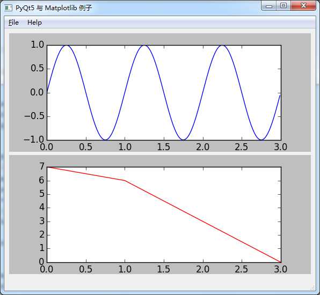320x295 pixels.
Task: Click the window title text
Action: pyautogui.click(x=54, y=8)
